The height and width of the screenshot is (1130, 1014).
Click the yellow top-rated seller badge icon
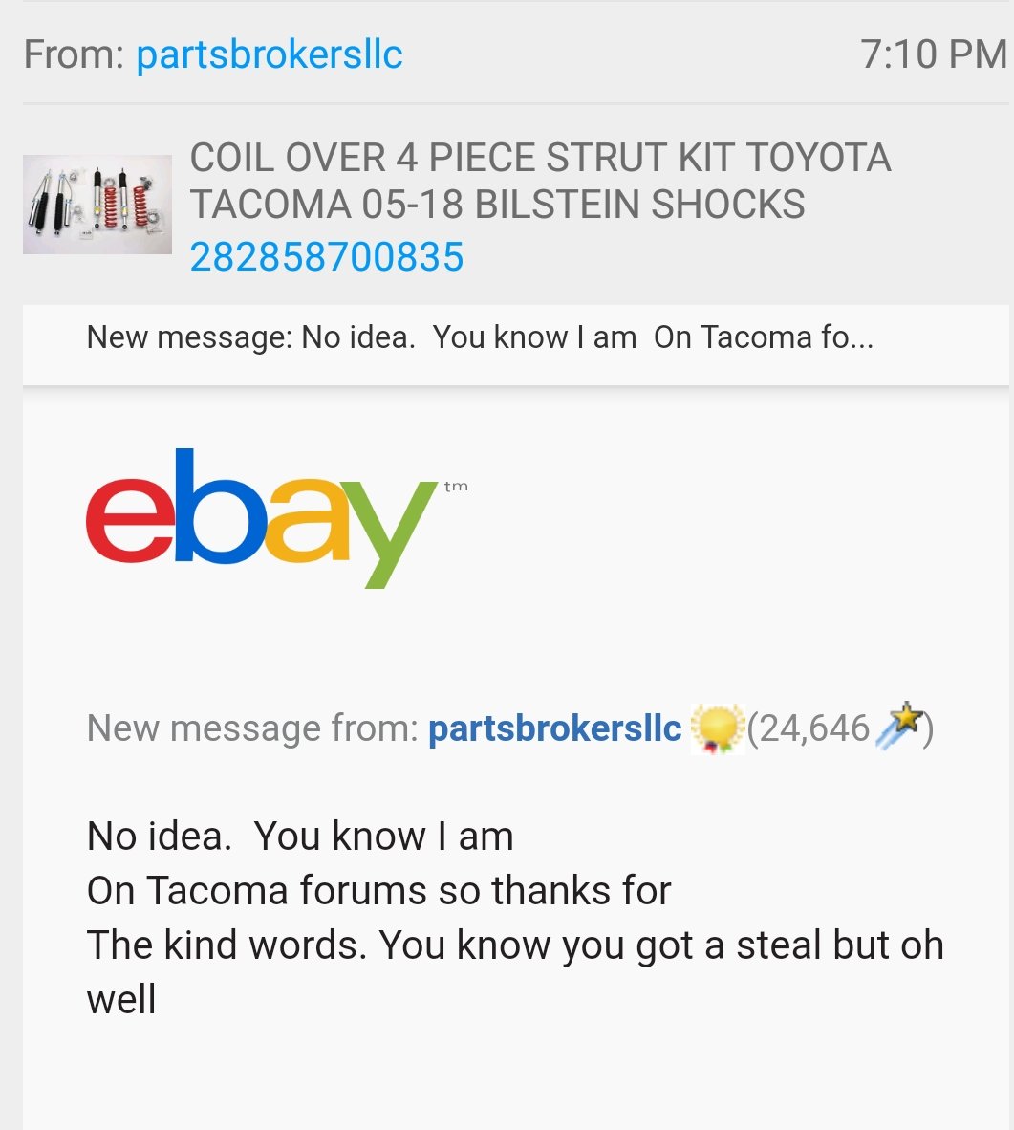tap(717, 728)
